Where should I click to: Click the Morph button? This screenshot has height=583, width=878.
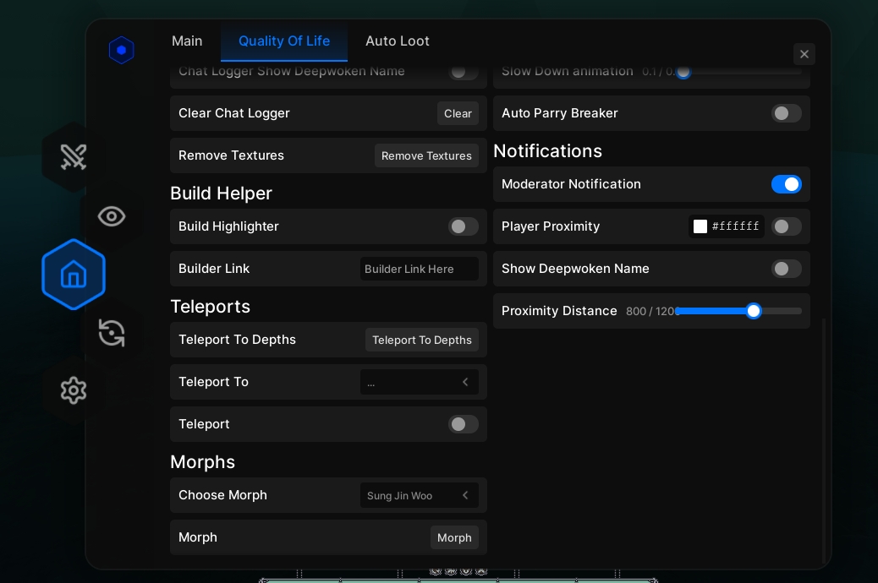coord(454,537)
